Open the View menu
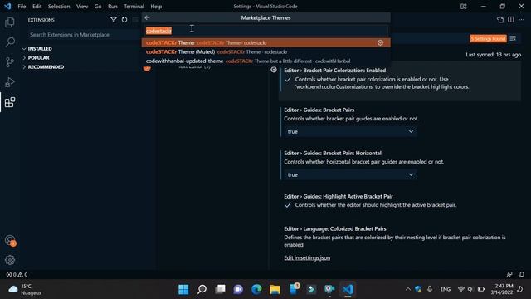531x299 pixels. (x=82, y=7)
